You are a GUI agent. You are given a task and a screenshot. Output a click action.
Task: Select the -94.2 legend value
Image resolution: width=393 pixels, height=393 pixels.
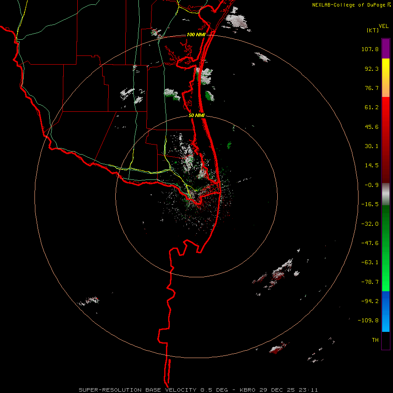coord(370,301)
